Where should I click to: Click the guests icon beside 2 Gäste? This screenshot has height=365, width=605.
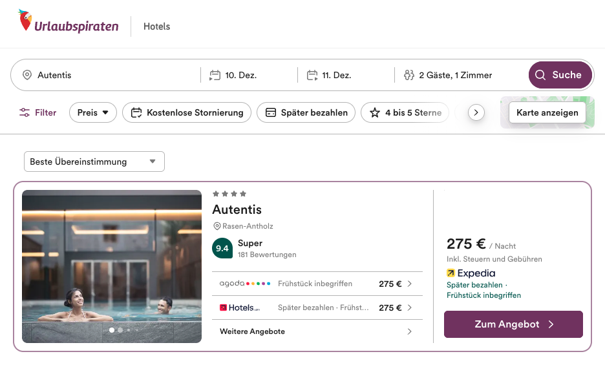[x=409, y=75]
